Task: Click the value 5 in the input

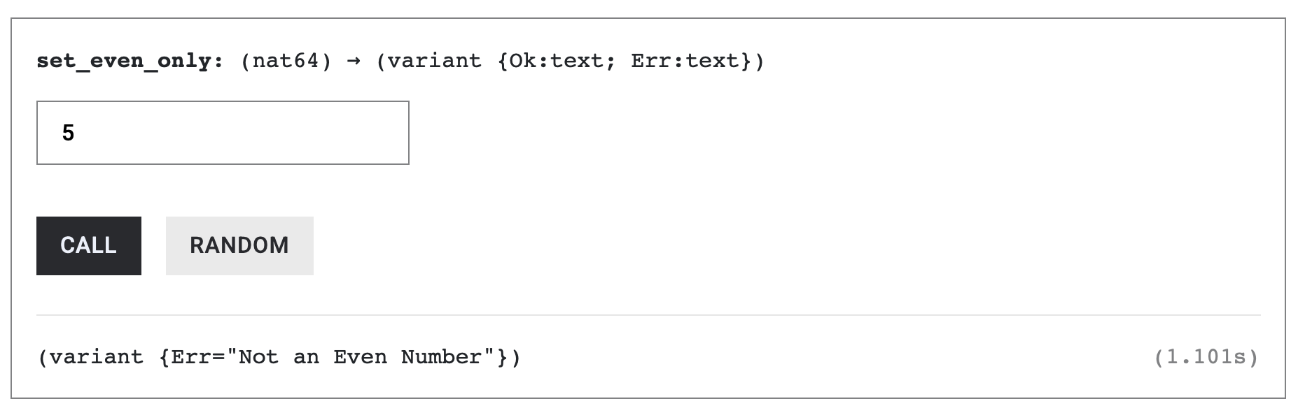Action: tap(68, 133)
